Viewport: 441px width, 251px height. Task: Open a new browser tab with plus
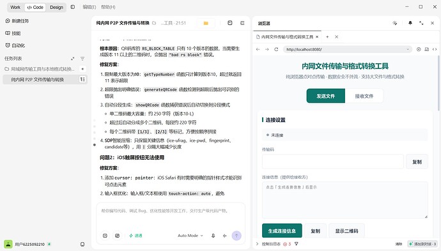[x=327, y=37]
